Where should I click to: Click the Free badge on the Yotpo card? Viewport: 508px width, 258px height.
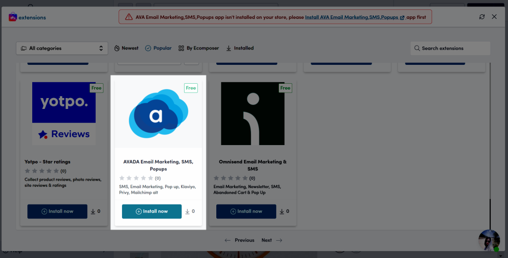(97, 88)
